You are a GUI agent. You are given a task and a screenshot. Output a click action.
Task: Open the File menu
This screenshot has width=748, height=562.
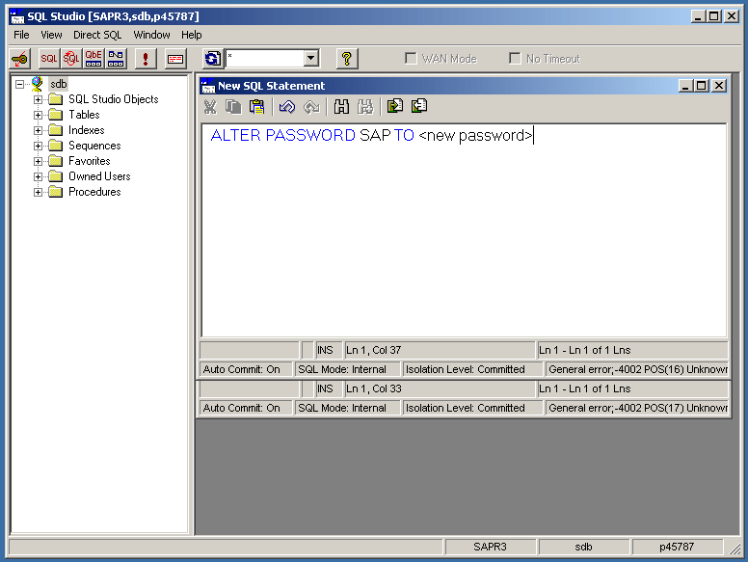[x=21, y=35]
